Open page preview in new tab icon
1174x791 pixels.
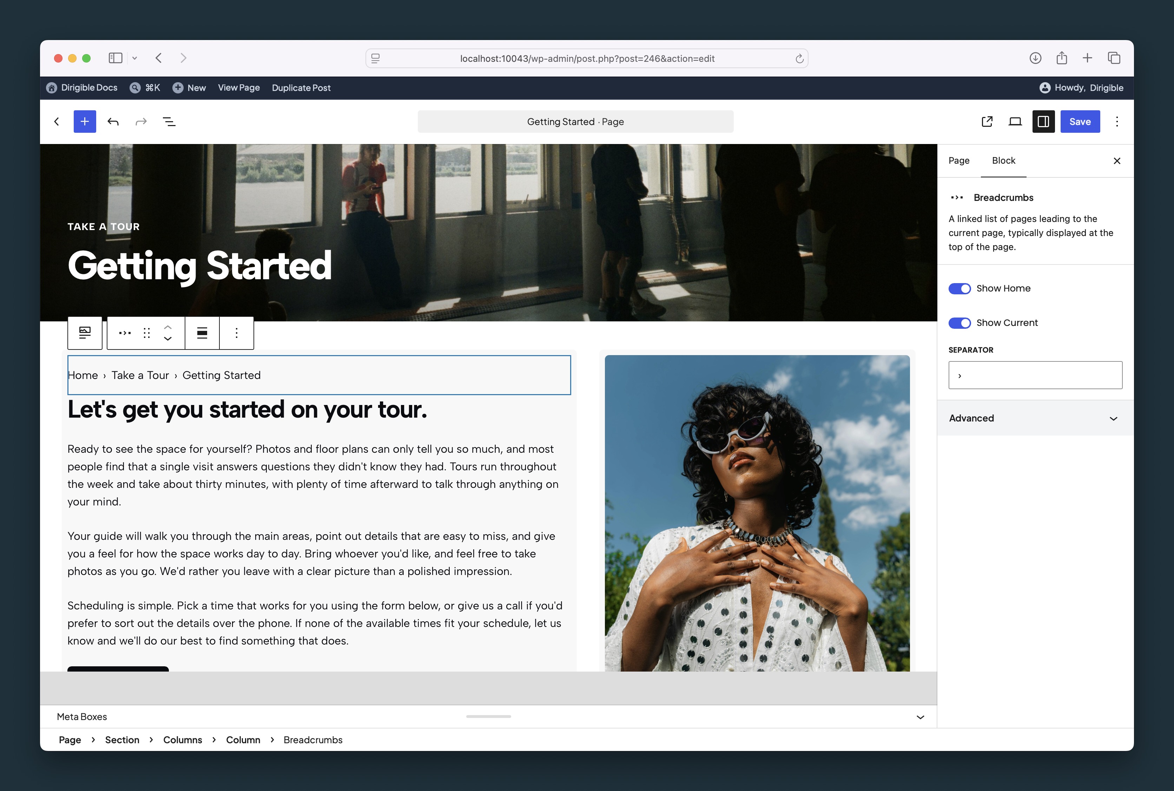[987, 122]
